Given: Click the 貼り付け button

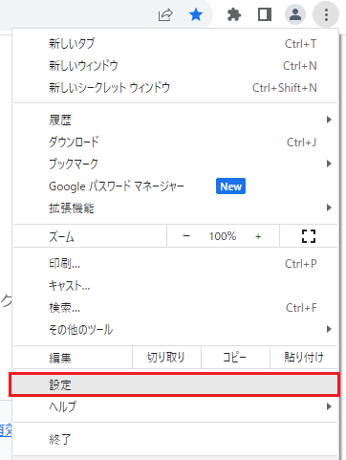Looking at the screenshot, I should 304,358.
